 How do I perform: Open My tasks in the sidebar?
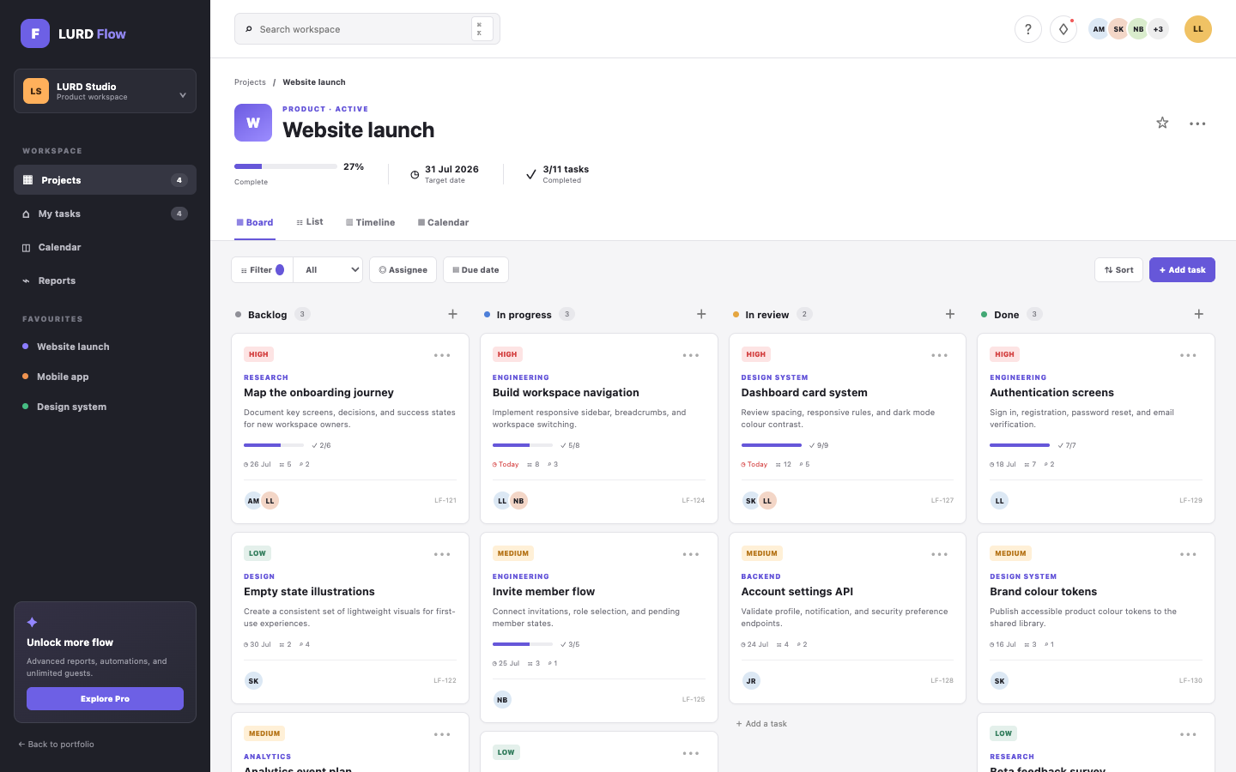coord(105,214)
